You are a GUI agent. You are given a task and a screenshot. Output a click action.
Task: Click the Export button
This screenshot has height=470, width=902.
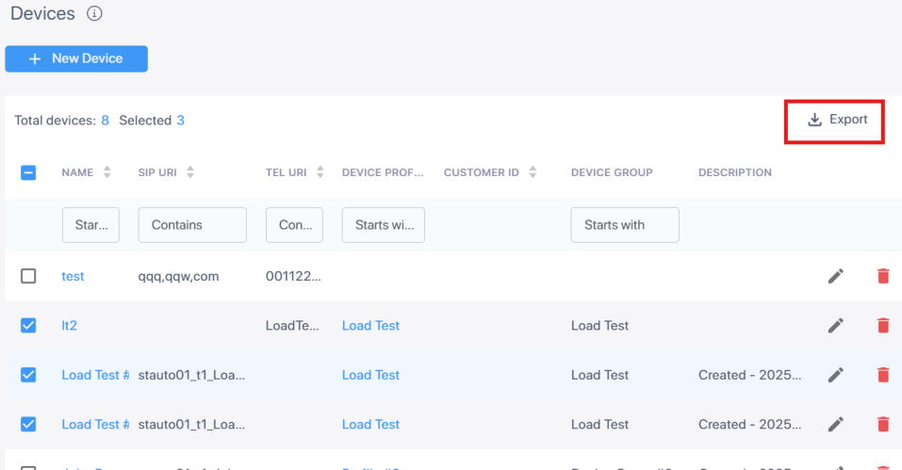coord(837,120)
